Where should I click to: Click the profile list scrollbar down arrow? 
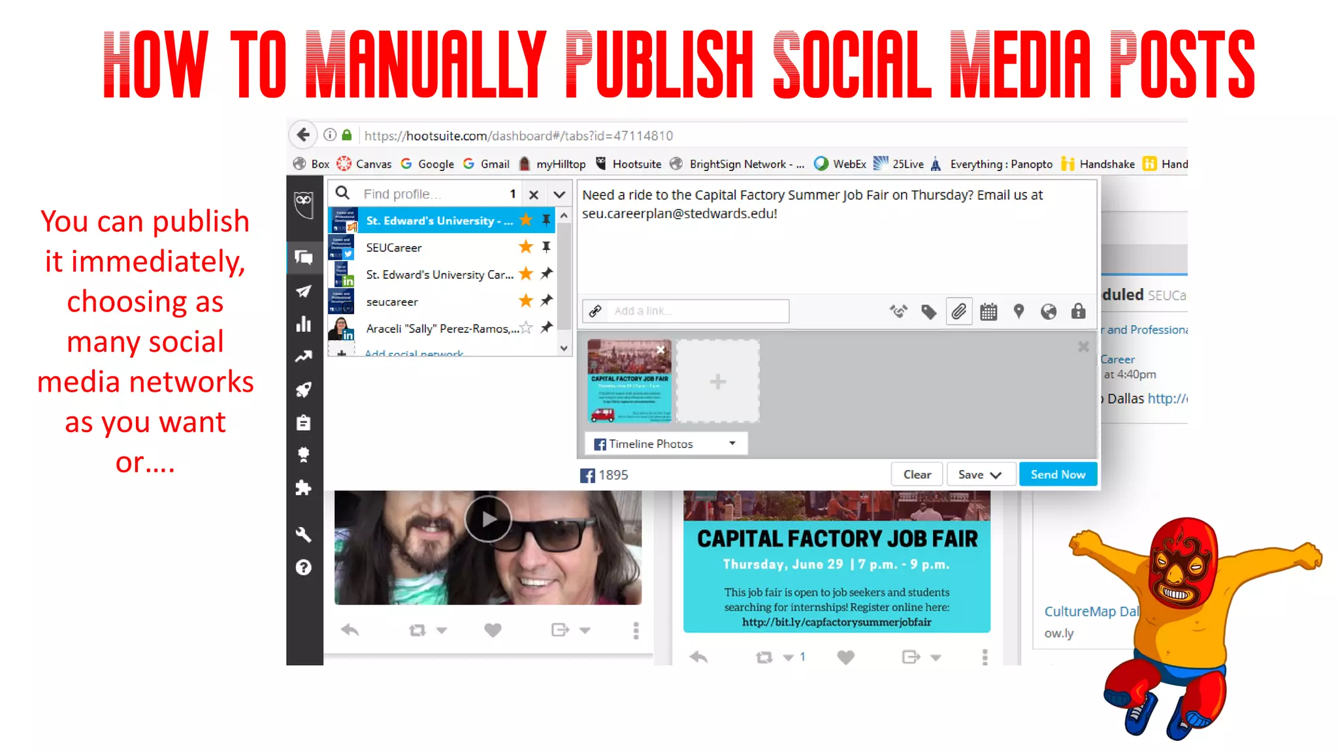tap(564, 348)
